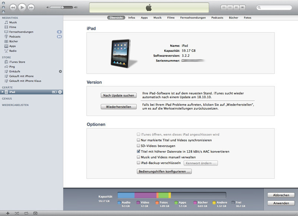Add a playlist with plus icon
298x216 pixels.
7,213
